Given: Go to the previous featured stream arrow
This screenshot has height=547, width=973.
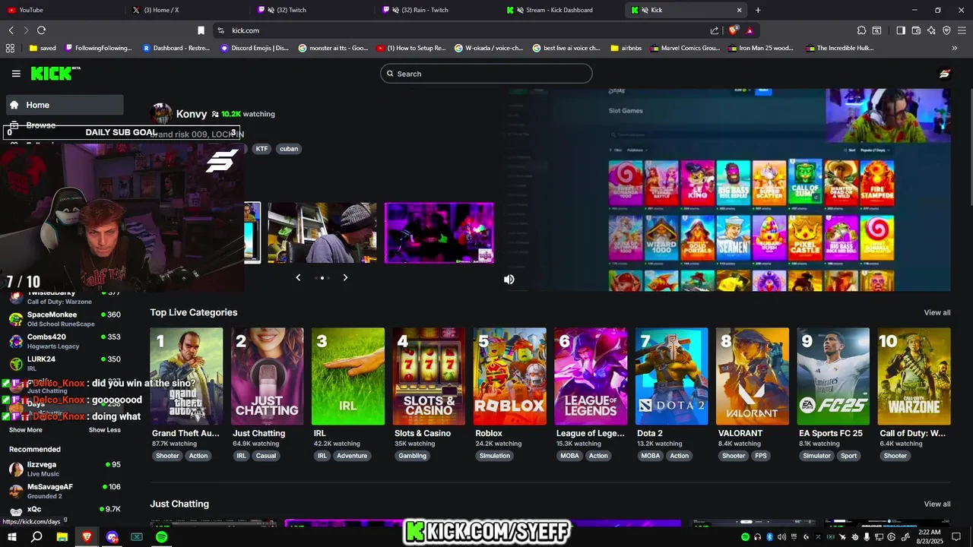Looking at the screenshot, I should coord(298,278).
